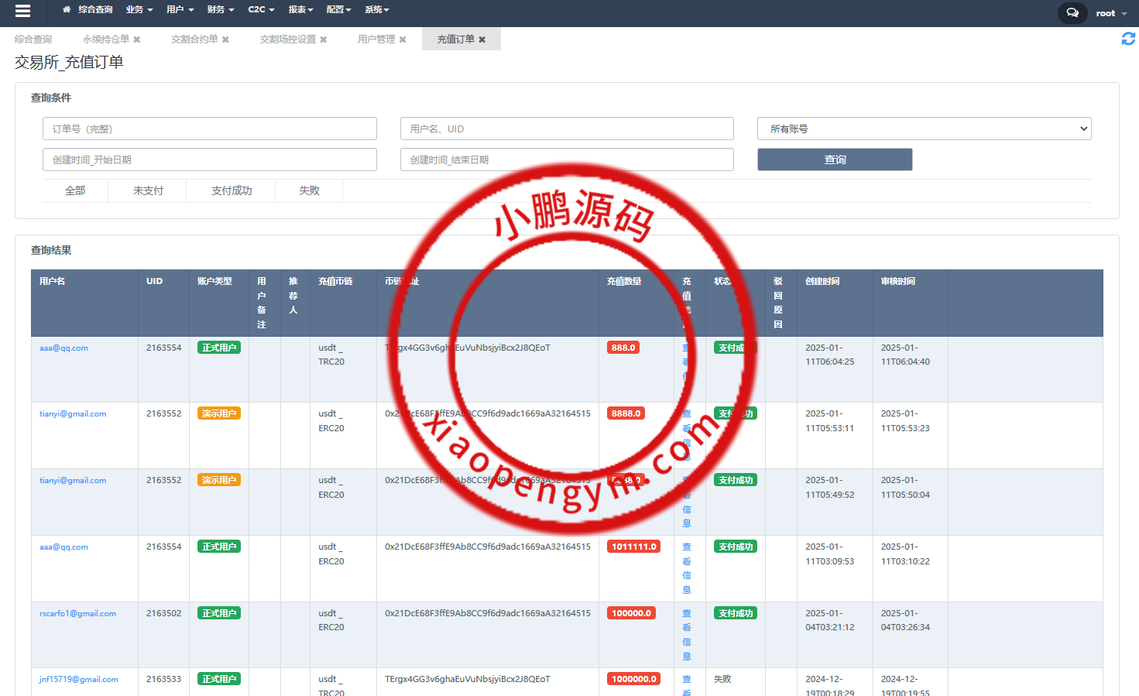Screen dimensions: 1139x696
Task: Select the 失败 filter tab
Action: 309,190
